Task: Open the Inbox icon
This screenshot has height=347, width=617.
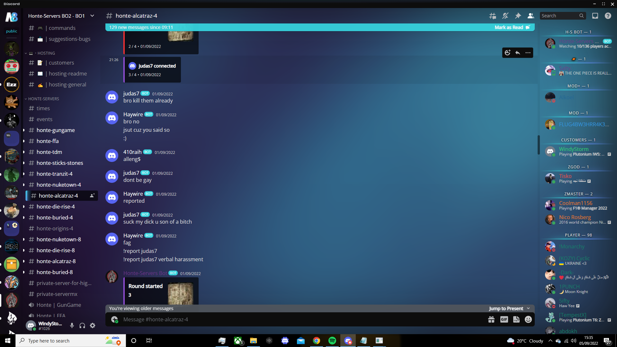Action: click(x=595, y=16)
